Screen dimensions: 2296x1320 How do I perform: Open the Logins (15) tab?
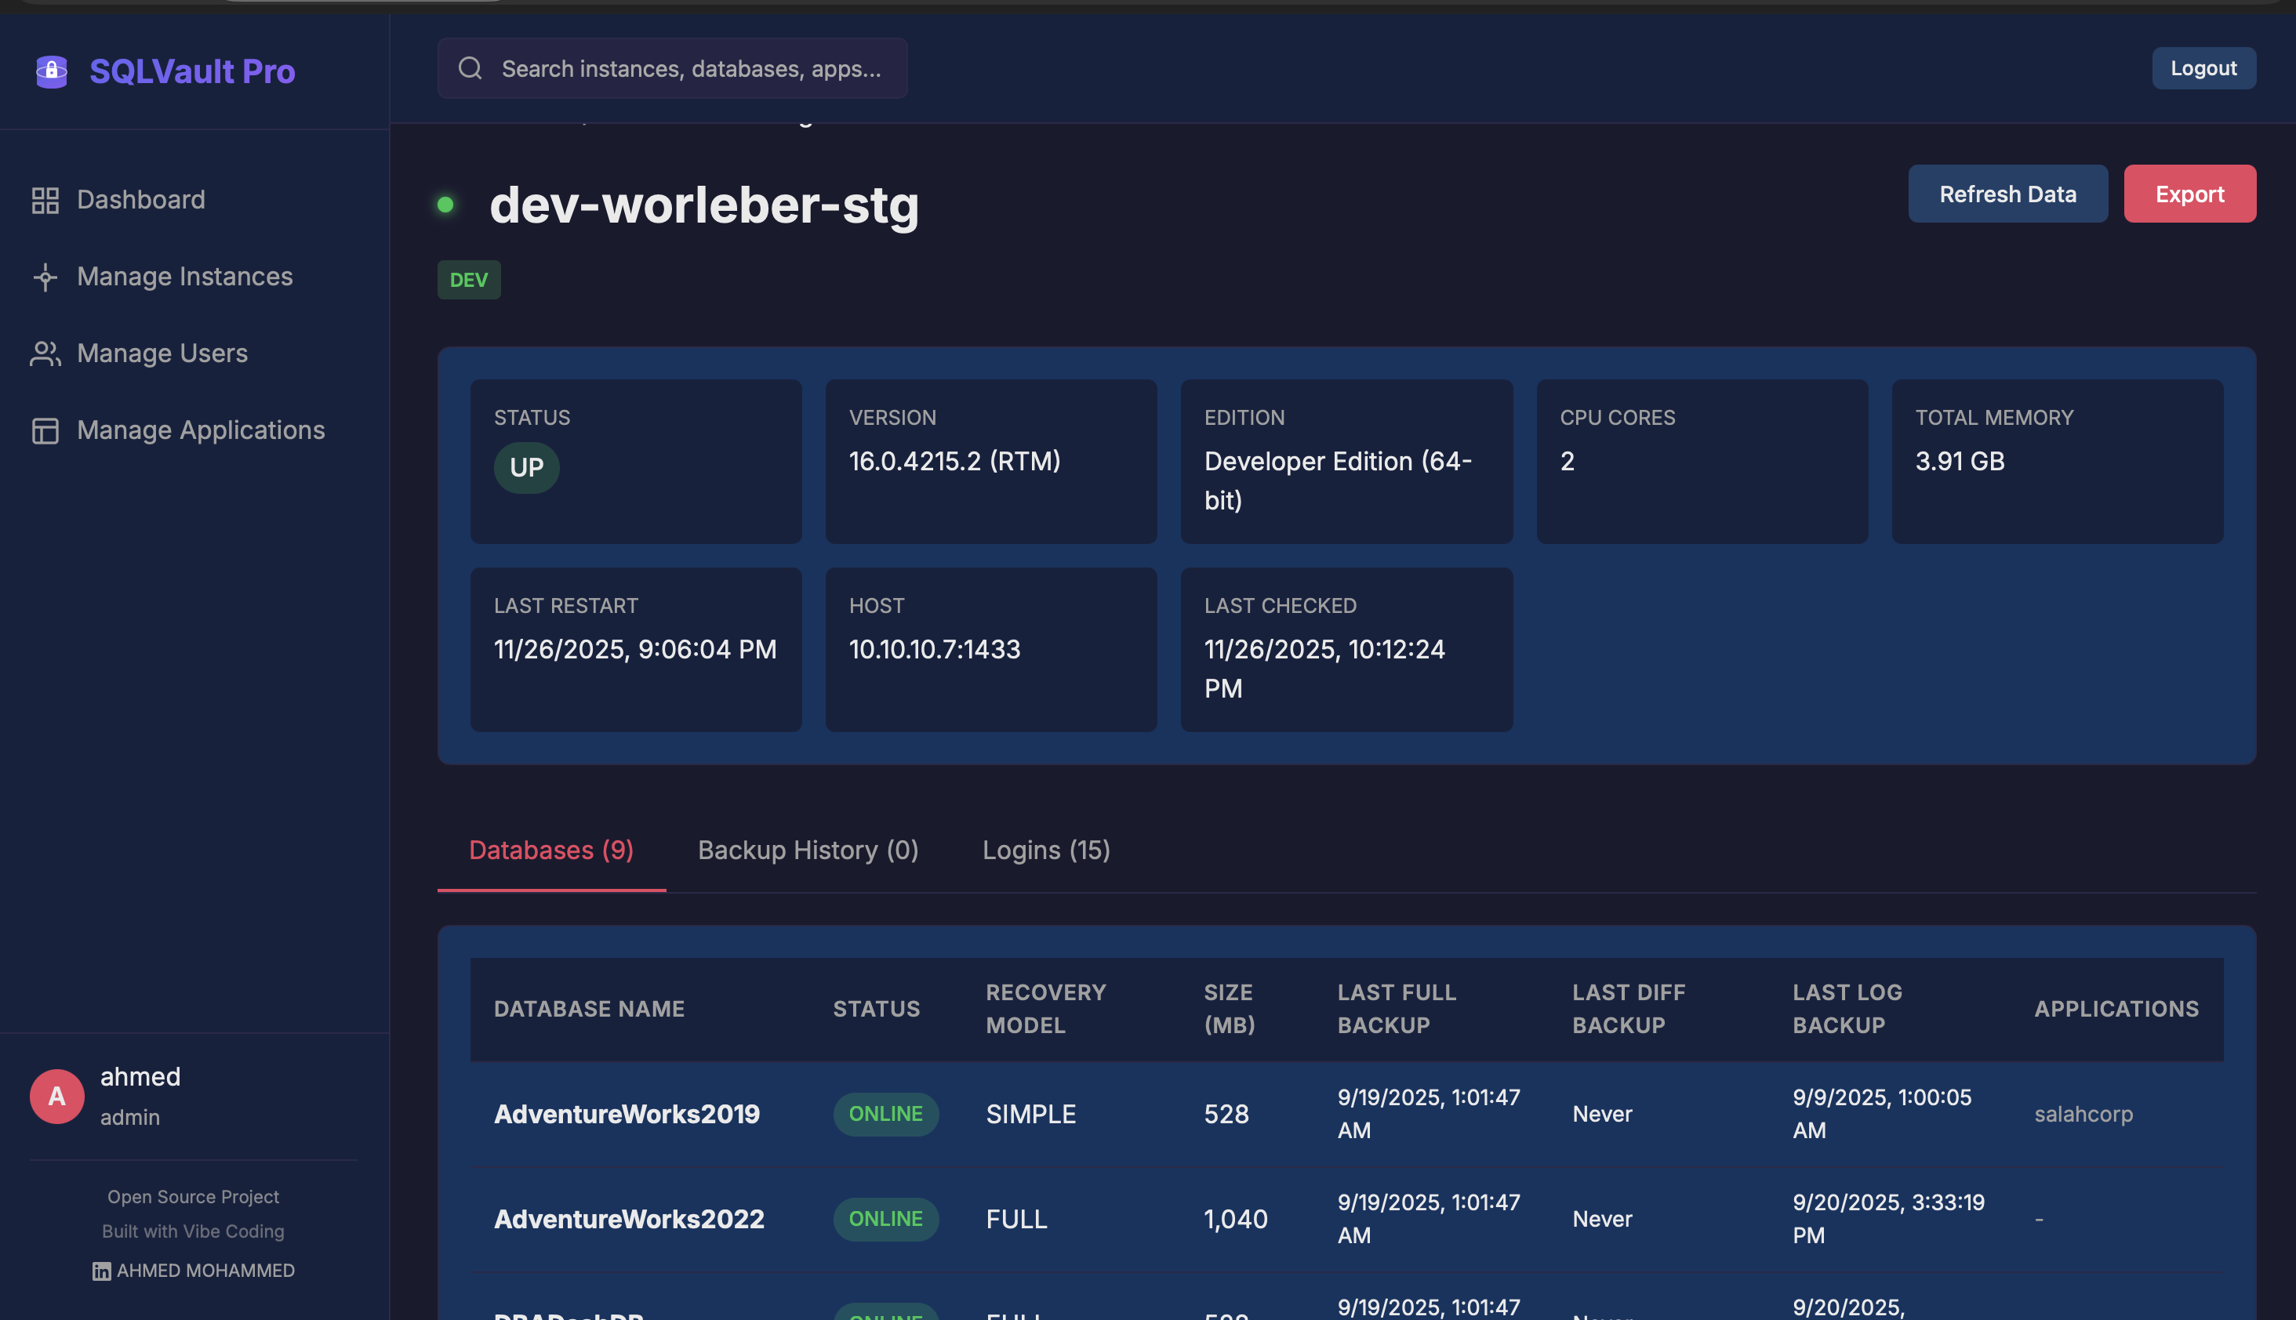(x=1045, y=850)
